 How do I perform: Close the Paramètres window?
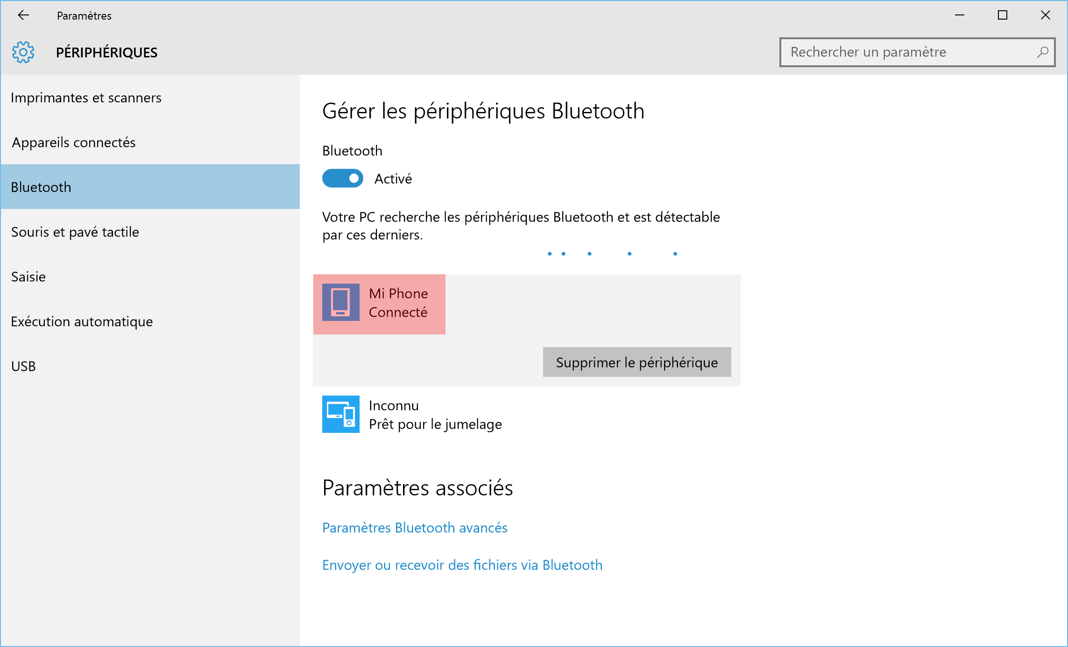click(1046, 15)
